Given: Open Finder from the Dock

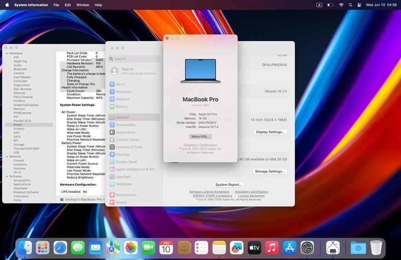Looking at the screenshot, I should [x=25, y=248].
